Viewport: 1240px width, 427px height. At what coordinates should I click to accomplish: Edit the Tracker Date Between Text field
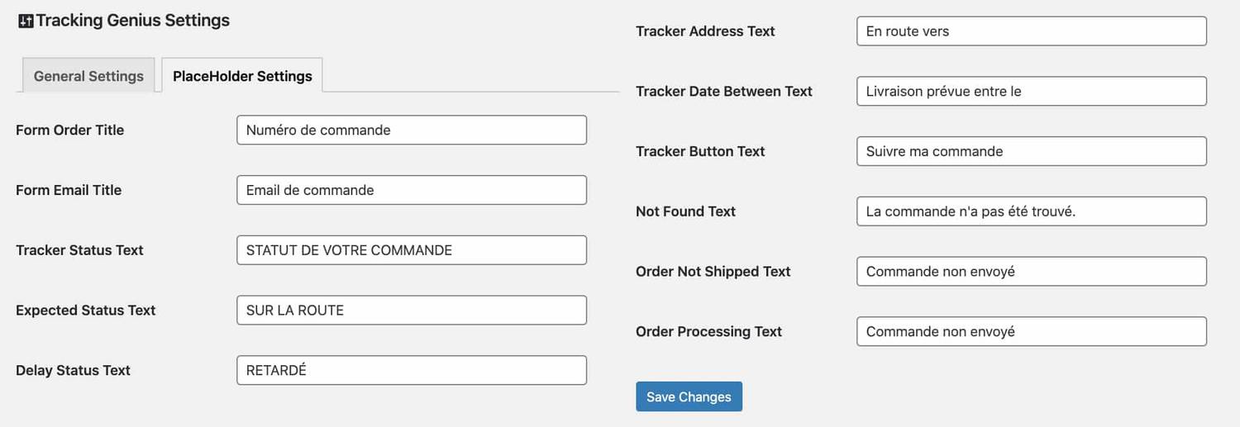pos(1031,92)
